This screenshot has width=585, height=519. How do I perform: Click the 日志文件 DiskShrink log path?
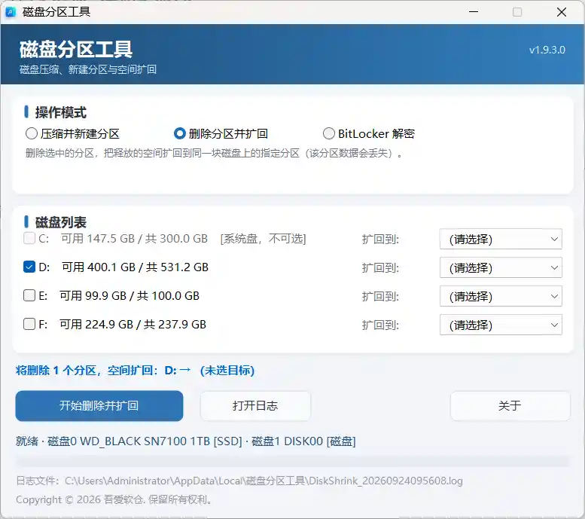click(x=239, y=481)
